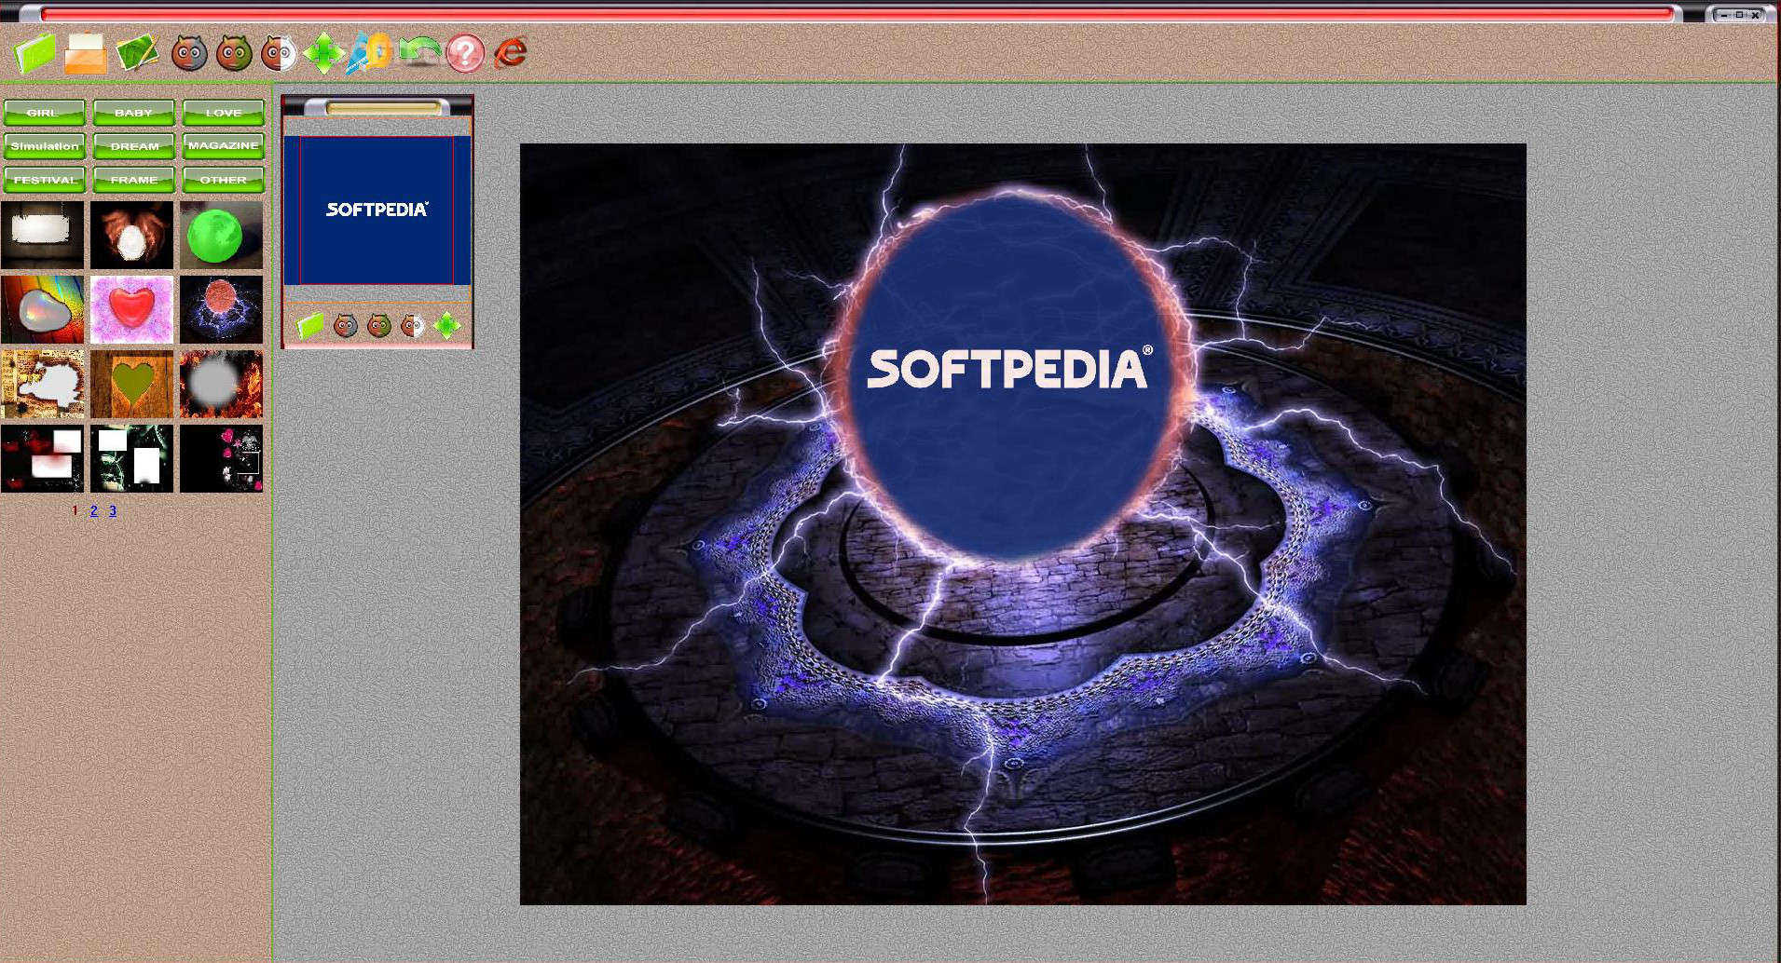This screenshot has height=963, width=1781.
Task: Choose the green heart on wood template
Action: [131, 384]
